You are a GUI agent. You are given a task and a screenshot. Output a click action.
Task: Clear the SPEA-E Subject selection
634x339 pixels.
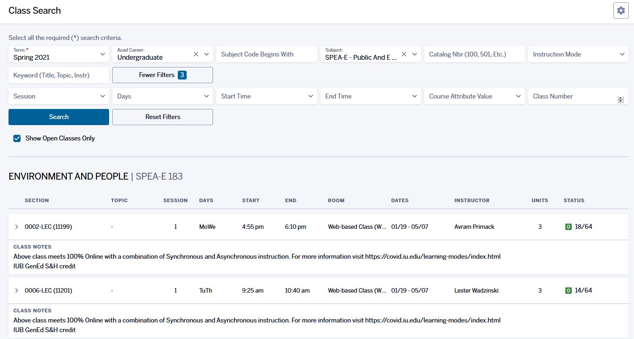[x=404, y=54]
